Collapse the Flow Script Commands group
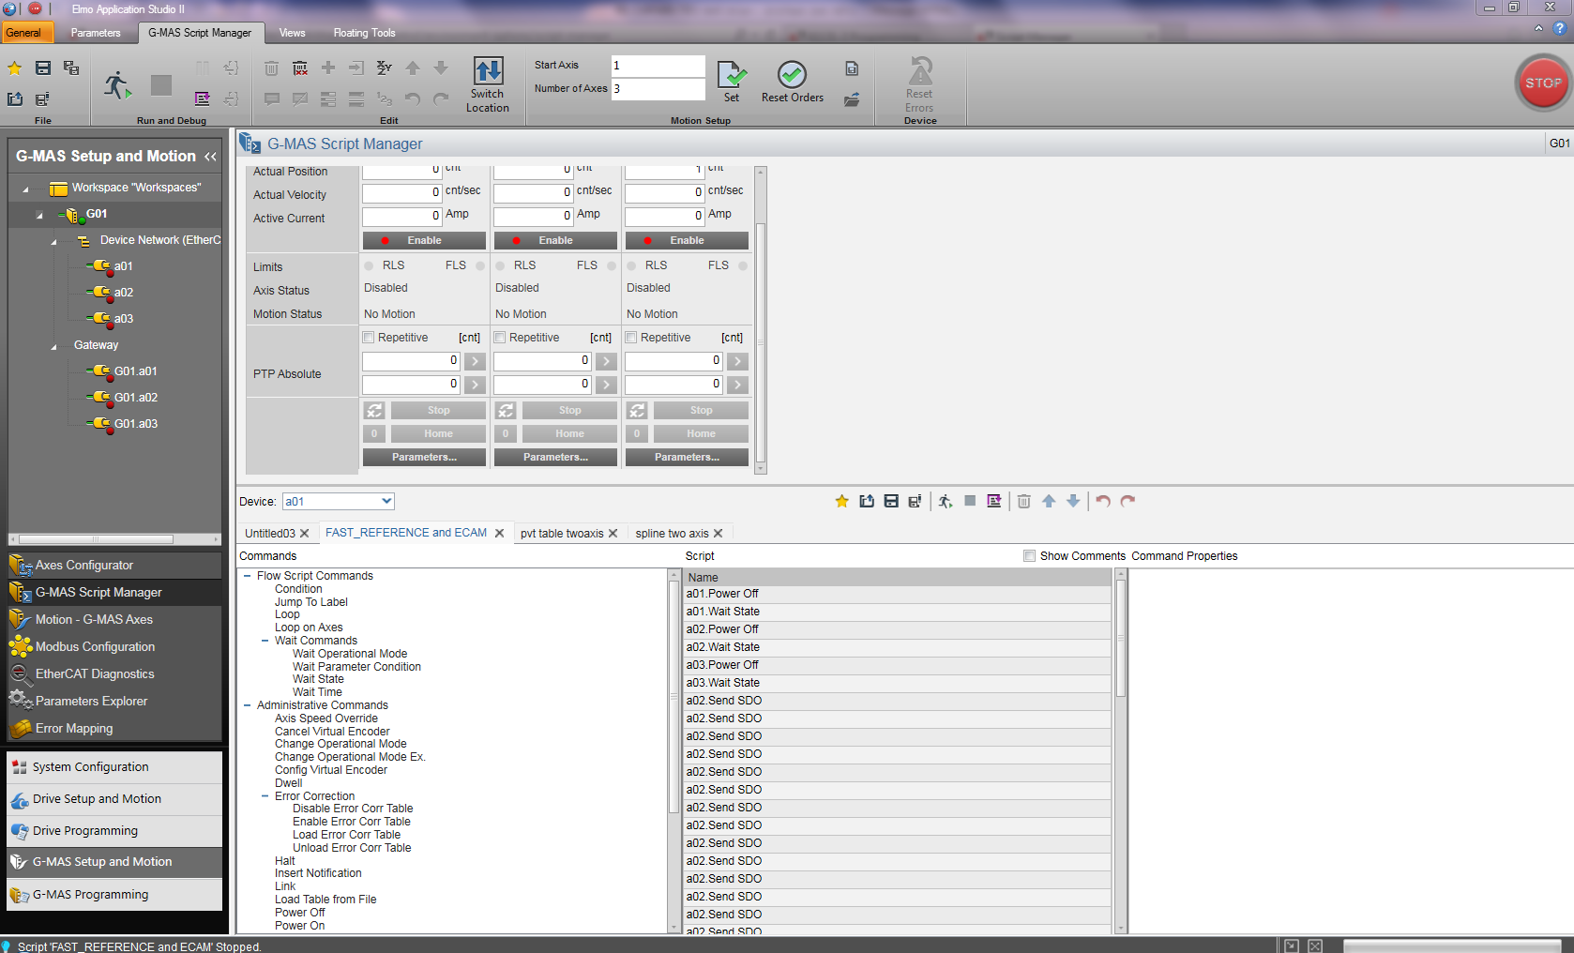 pos(247,576)
